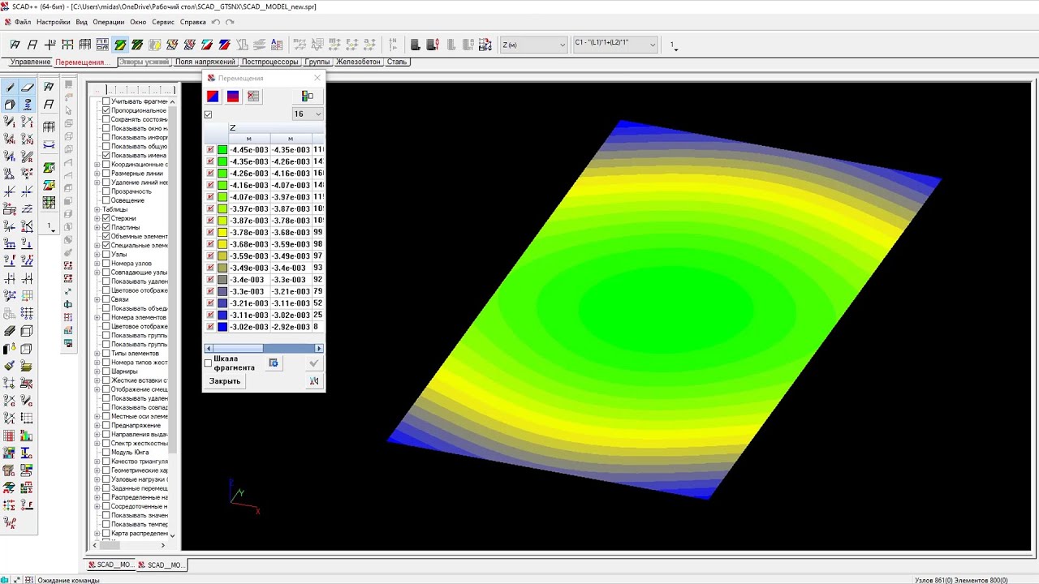Select the red-blue diagonal isofields display icon

pyautogui.click(x=213, y=97)
